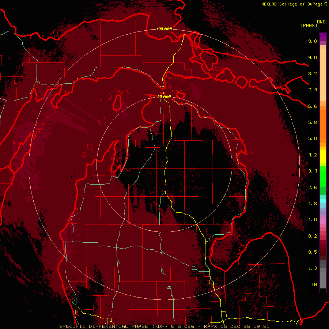Click the yellow segment of the color bar
This screenshot has width=329, height=329.
323,156
